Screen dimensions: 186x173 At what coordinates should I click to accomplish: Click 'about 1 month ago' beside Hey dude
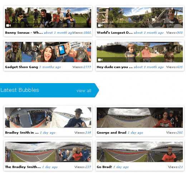[x=148, y=67]
